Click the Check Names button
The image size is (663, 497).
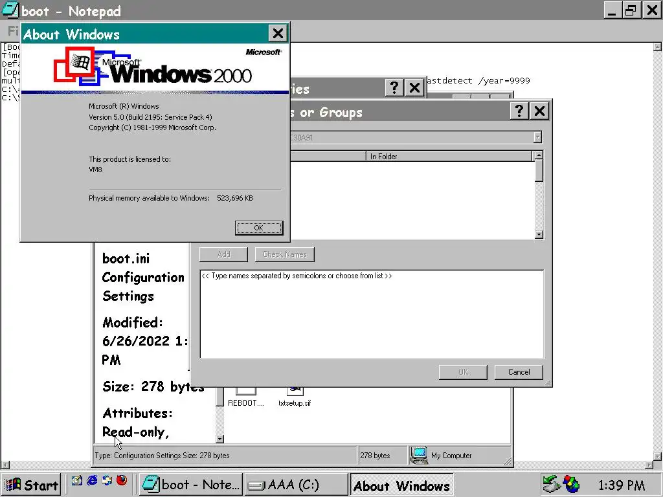285,254
